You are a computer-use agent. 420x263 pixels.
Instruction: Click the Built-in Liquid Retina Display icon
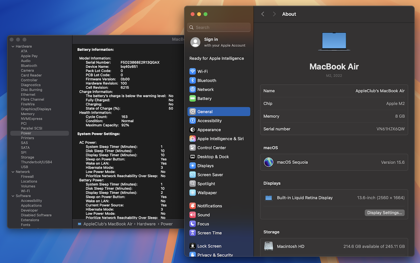pyautogui.click(x=269, y=198)
